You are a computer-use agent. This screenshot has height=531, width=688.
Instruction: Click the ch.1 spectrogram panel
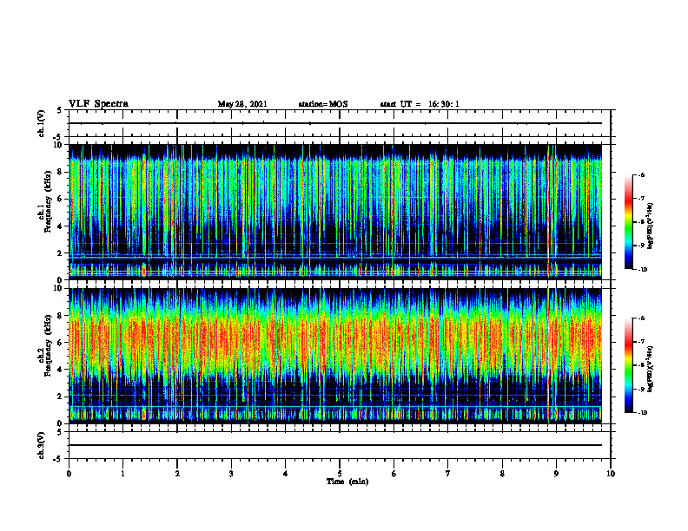click(335, 212)
